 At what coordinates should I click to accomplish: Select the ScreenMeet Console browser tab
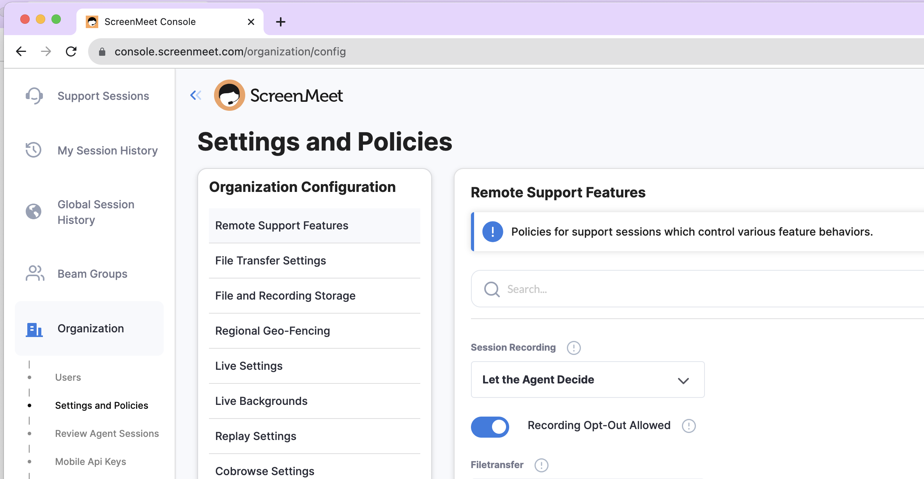[170, 22]
